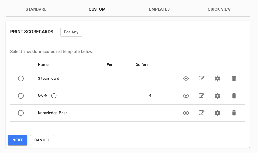The height and width of the screenshot is (153, 258).
Task: Delete the 6-6-6 template
Action: [234, 96]
